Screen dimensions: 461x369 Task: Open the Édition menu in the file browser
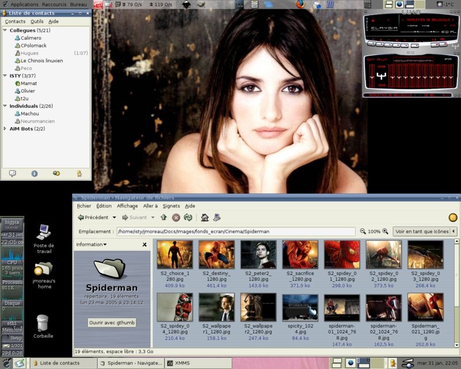point(104,206)
